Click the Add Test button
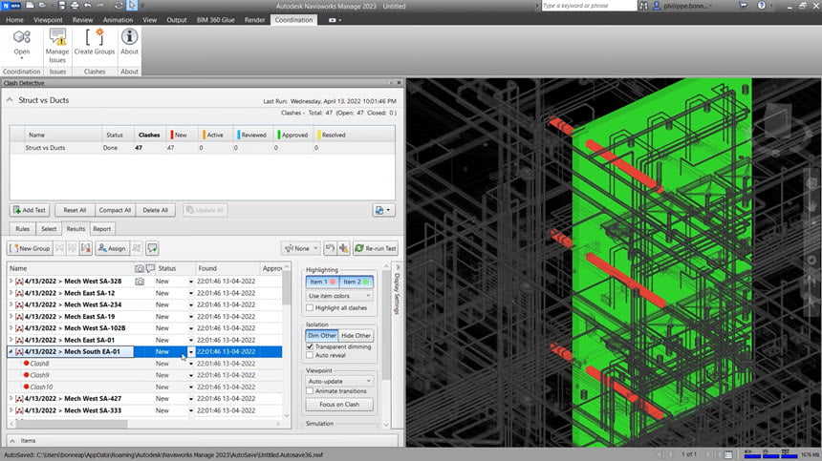822x461 pixels. (x=30, y=210)
